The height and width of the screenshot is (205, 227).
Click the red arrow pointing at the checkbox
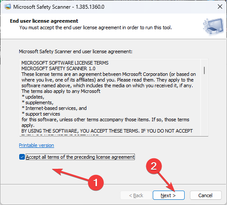coord(71,174)
